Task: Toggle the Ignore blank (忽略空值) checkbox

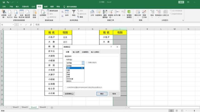Action: pyautogui.click(x=87, y=63)
